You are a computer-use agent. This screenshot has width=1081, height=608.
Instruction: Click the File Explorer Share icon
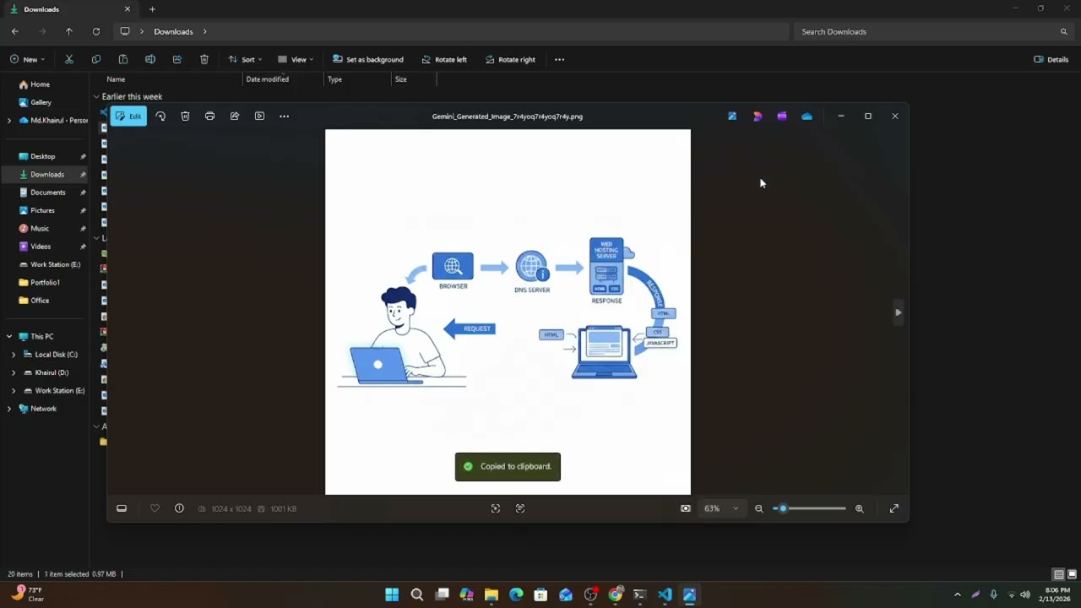point(177,59)
